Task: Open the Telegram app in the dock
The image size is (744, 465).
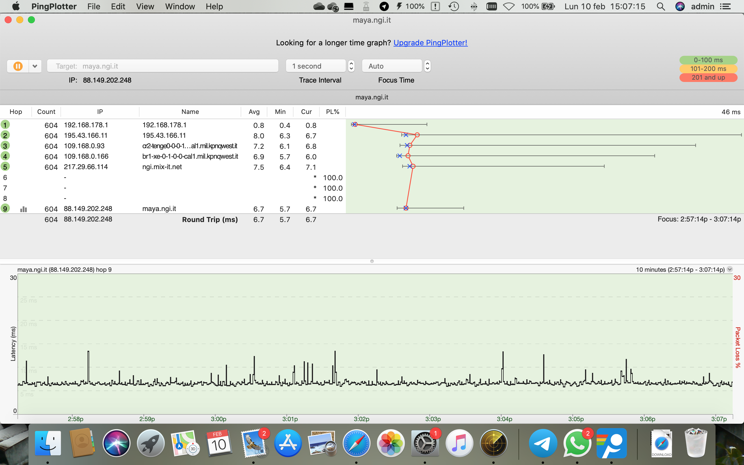Action: click(x=543, y=443)
